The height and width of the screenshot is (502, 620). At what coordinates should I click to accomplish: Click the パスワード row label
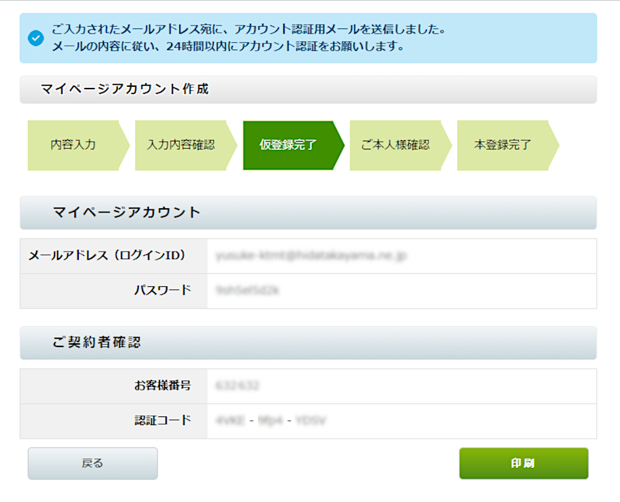(x=162, y=290)
